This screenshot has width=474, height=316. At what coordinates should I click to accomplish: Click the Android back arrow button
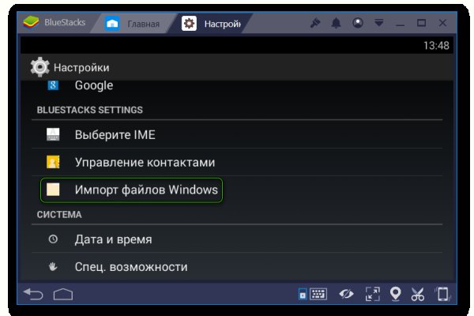[x=32, y=294]
